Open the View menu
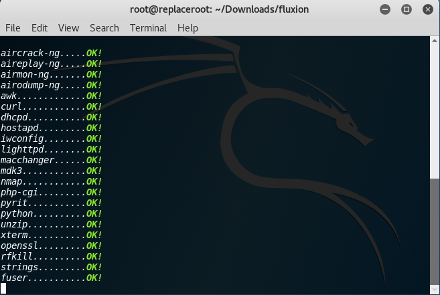 click(x=69, y=28)
